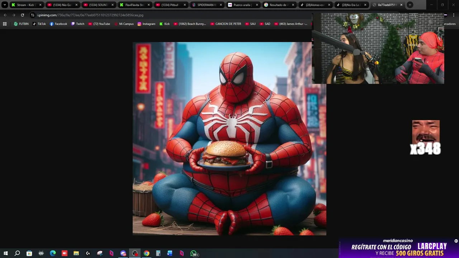Reload the current page
The height and width of the screenshot is (258, 459).
click(22, 15)
